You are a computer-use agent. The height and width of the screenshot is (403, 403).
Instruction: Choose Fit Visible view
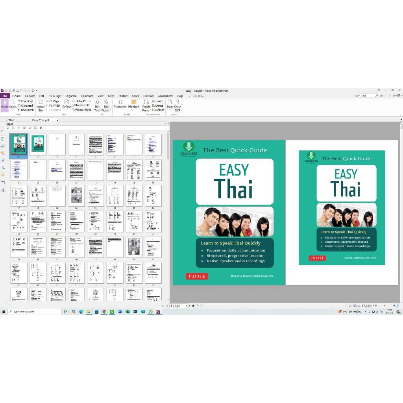pos(54,110)
